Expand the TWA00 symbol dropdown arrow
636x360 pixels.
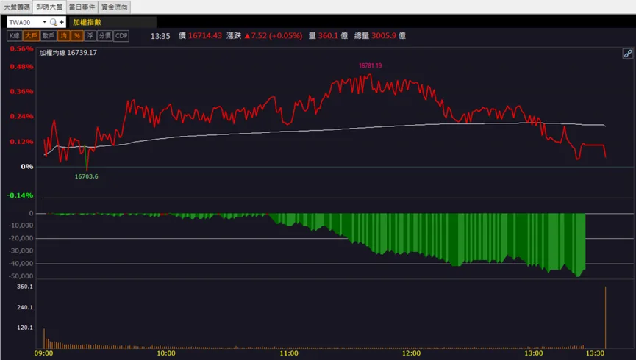click(44, 22)
